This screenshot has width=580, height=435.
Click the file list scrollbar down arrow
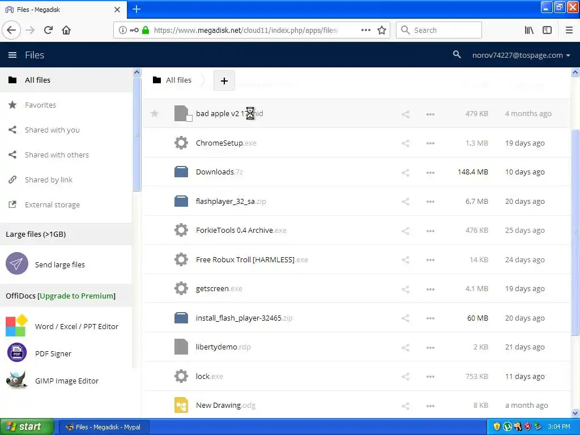(575, 413)
